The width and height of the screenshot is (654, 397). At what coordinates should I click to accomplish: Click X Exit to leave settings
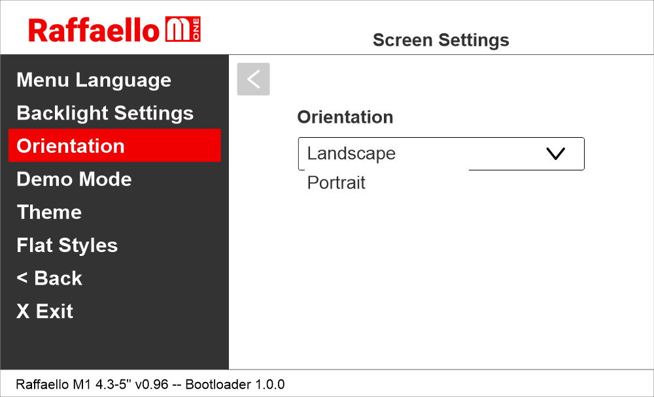pos(44,311)
